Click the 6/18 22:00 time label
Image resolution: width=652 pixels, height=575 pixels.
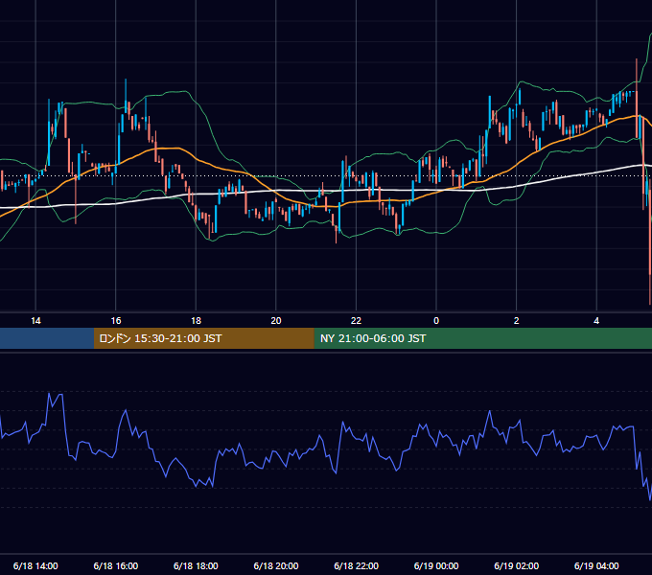[357, 565]
